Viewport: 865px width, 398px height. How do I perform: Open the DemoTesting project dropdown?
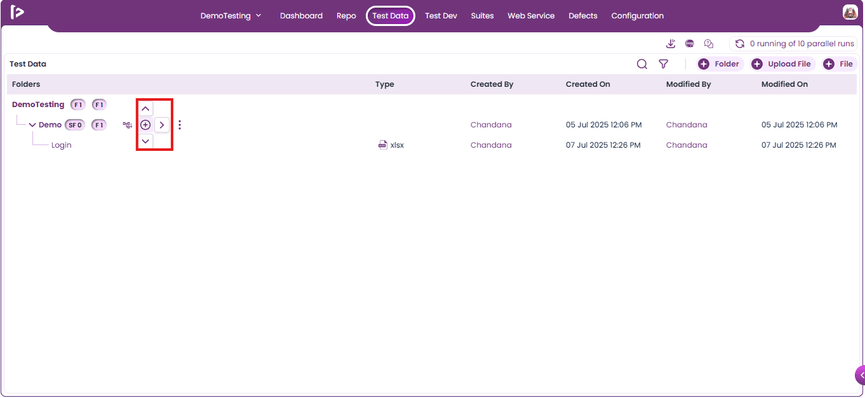point(231,16)
